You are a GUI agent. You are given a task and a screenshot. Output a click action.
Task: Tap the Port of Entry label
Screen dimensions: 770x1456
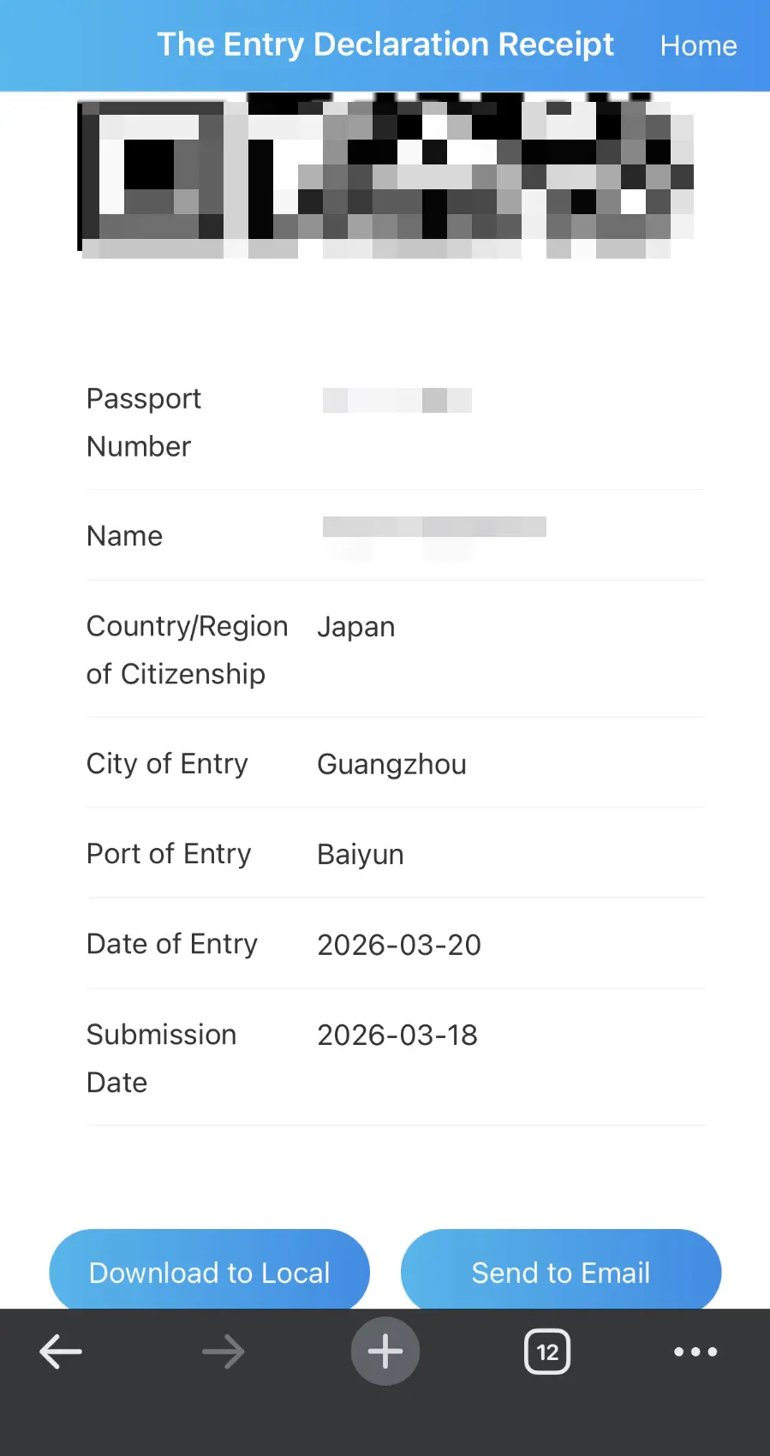click(169, 854)
